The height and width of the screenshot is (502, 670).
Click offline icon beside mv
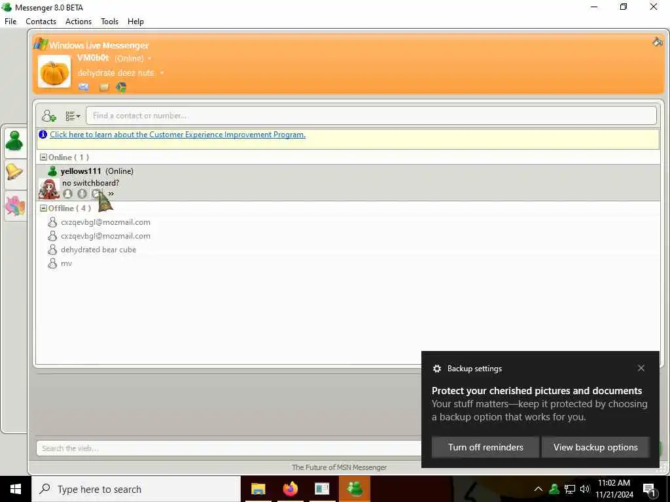click(x=52, y=263)
